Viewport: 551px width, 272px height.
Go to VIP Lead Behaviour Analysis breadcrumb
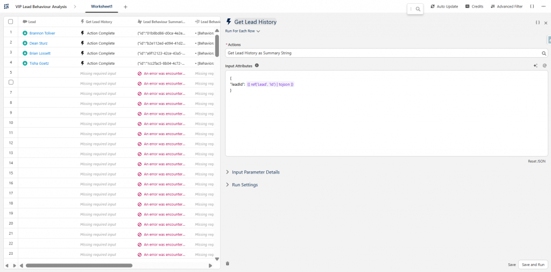[41, 6]
